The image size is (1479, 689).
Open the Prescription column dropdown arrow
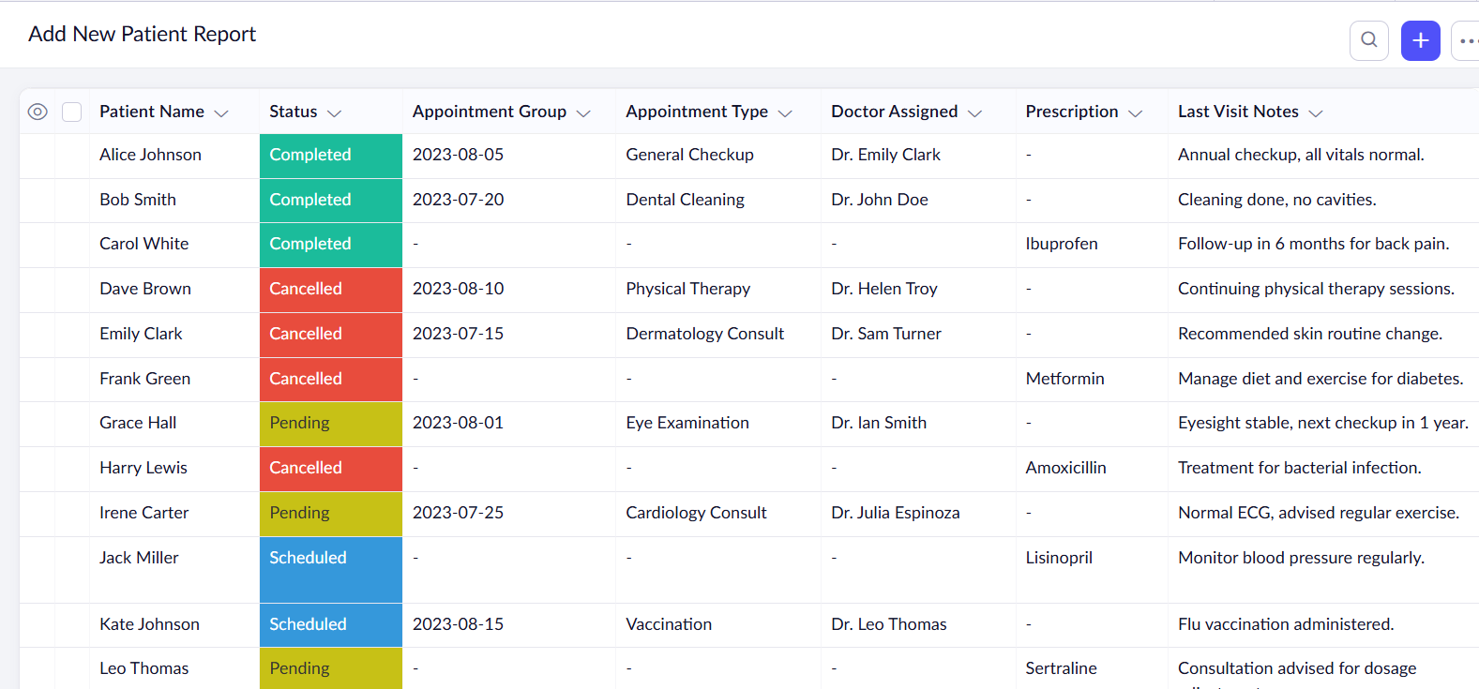1135,112
